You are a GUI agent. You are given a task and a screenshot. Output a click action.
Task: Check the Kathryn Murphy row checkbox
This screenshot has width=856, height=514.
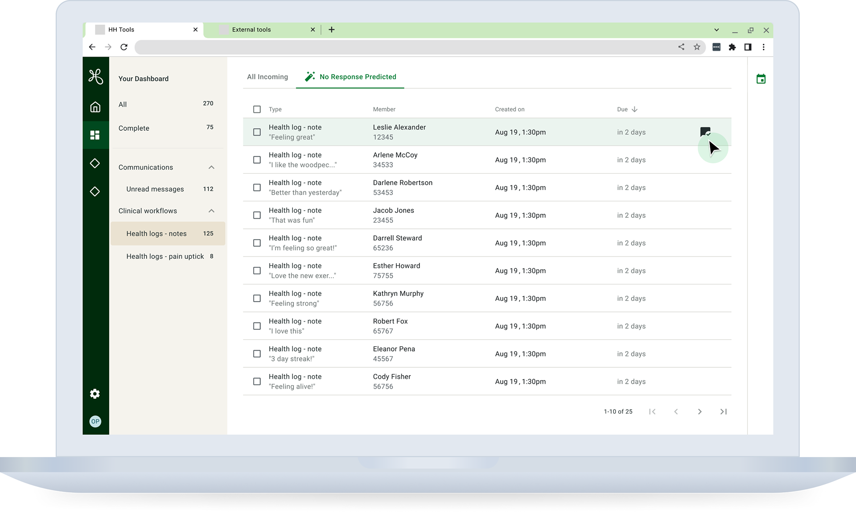click(257, 298)
